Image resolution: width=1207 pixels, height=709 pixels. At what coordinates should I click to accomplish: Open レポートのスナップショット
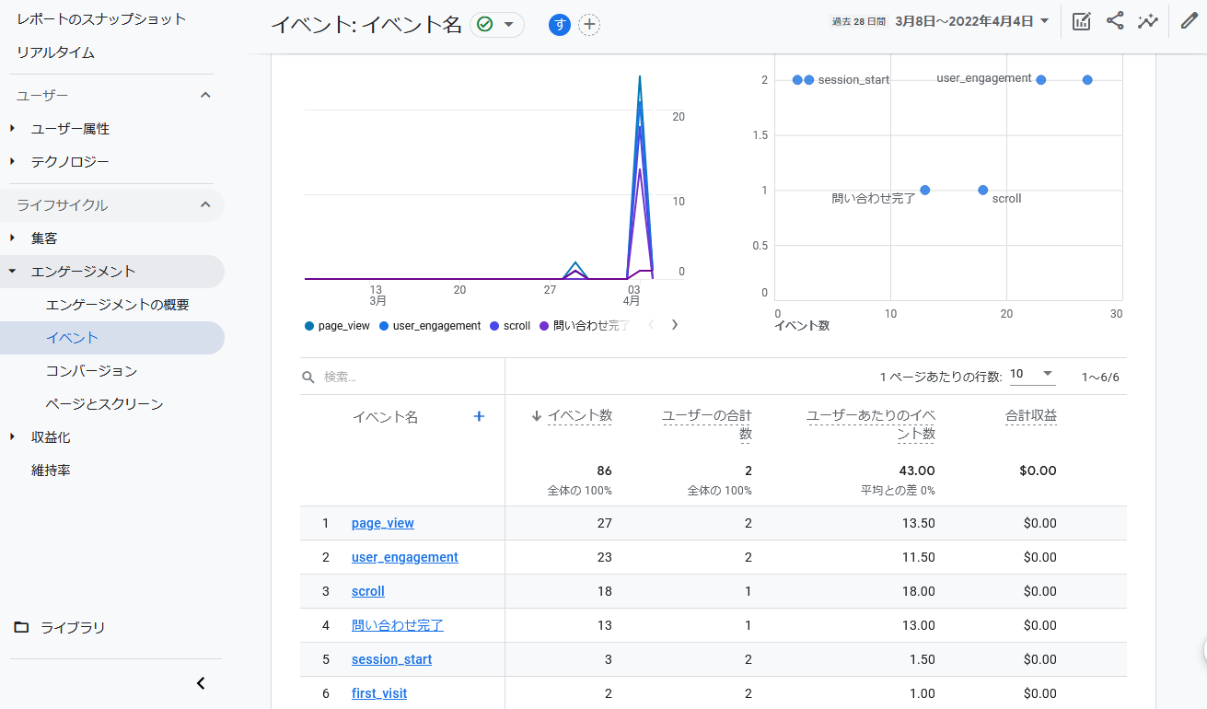[x=101, y=19]
